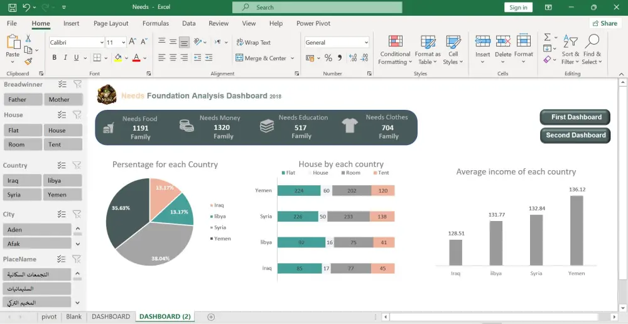Click in the Search box
This screenshot has height=324, width=628.
[x=317, y=8]
